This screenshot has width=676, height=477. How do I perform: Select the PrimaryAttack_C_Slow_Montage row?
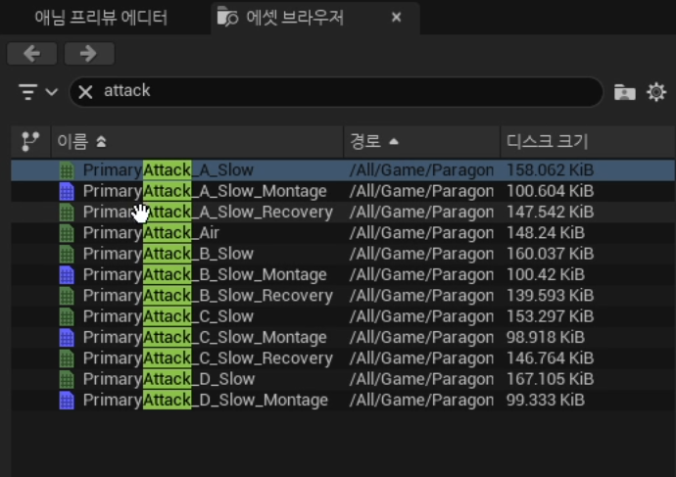pos(343,337)
